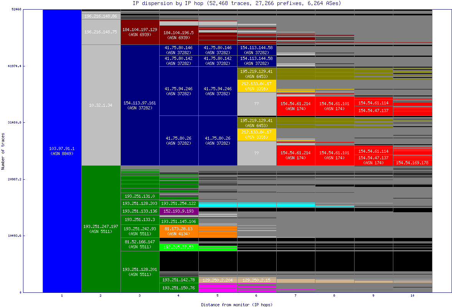Click the green 193.251.247.197 block

coord(101,229)
